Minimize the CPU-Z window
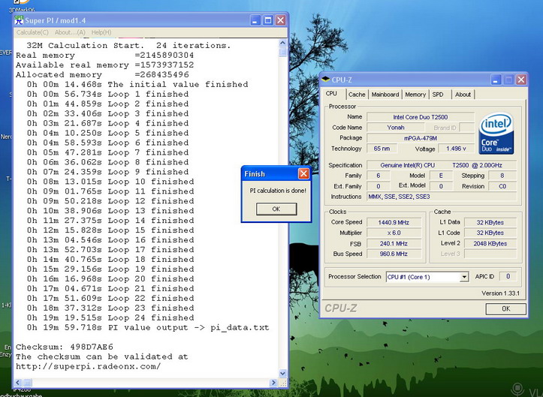Image resolution: width=543 pixels, height=397 pixels. click(496, 80)
